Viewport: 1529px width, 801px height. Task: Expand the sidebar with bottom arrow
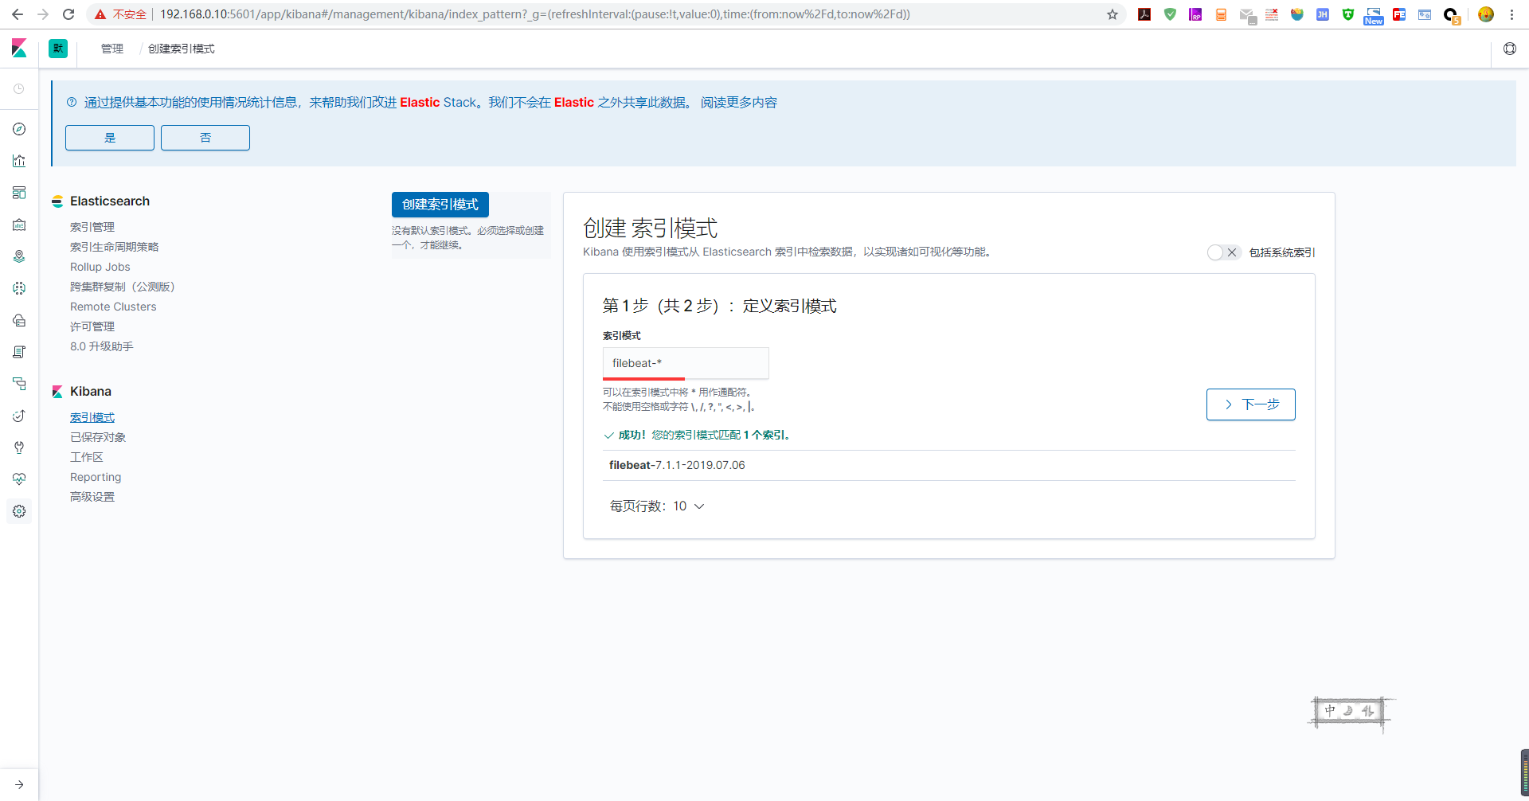(x=19, y=784)
